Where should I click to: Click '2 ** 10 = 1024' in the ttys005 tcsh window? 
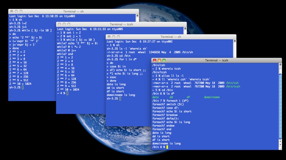[68, 89]
